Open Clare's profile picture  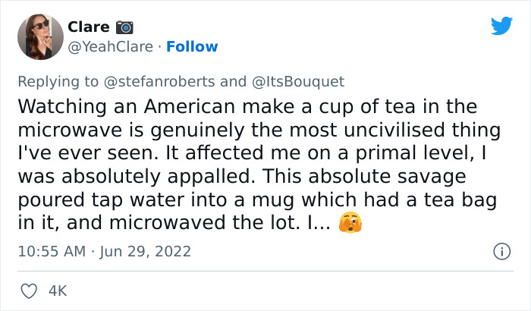[39, 36]
